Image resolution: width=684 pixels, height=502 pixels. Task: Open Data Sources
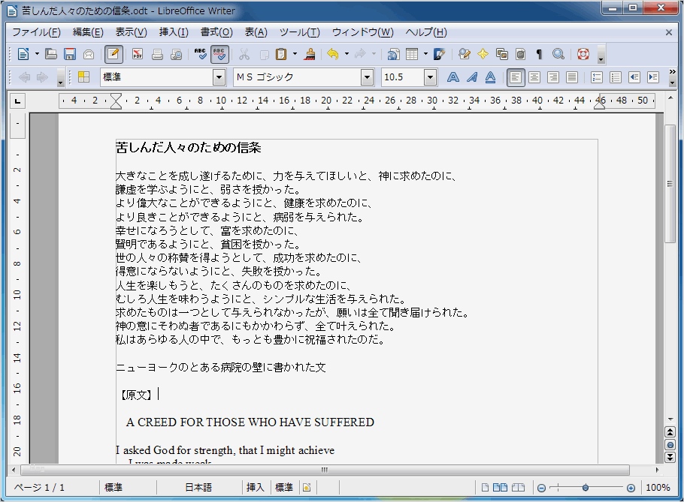520,55
